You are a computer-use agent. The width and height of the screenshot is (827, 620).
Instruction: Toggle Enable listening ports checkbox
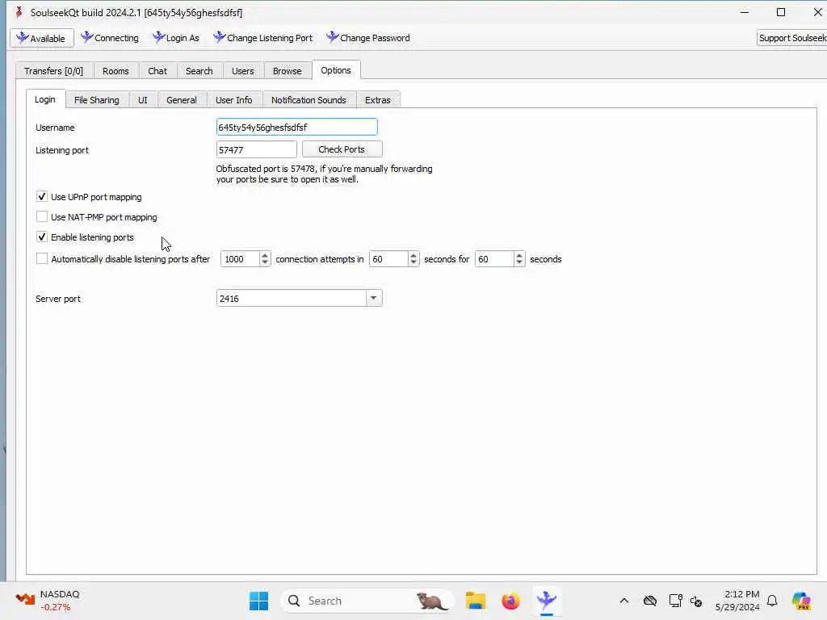(42, 237)
